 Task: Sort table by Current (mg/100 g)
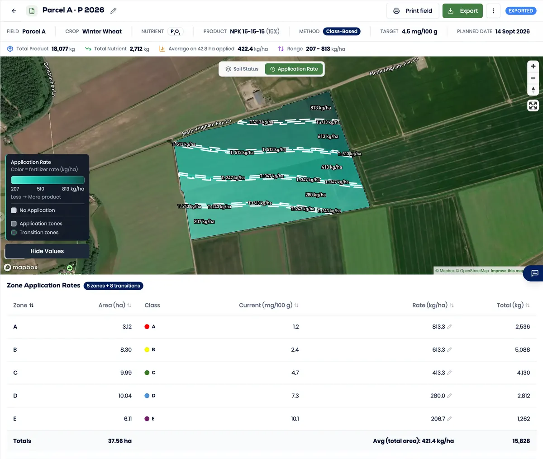pyautogui.click(x=269, y=305)
